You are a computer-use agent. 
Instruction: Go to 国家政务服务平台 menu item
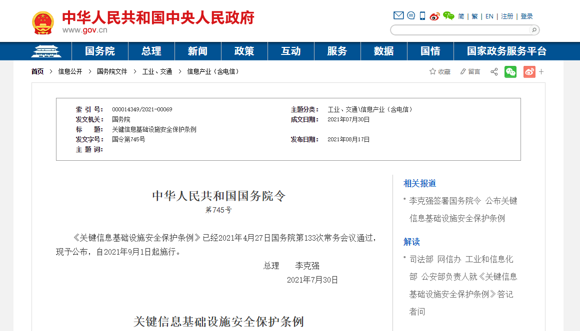[506, 51]
